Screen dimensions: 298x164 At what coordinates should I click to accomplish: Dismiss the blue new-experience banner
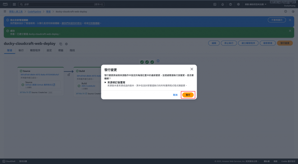(x=290, y=20)
